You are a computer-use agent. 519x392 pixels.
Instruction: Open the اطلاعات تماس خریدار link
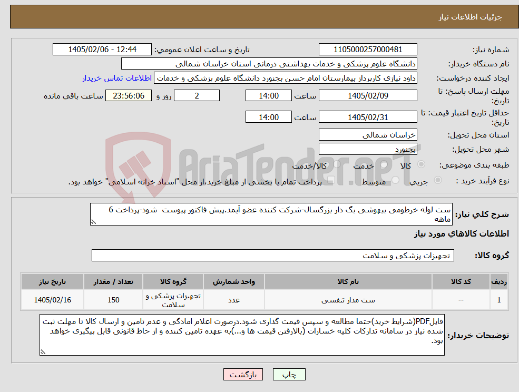point(117,78)
